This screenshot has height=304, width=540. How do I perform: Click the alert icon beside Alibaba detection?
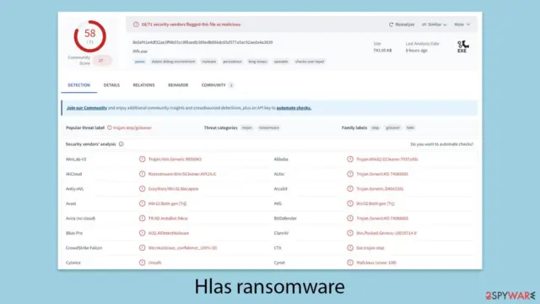[x=350, y=160]
